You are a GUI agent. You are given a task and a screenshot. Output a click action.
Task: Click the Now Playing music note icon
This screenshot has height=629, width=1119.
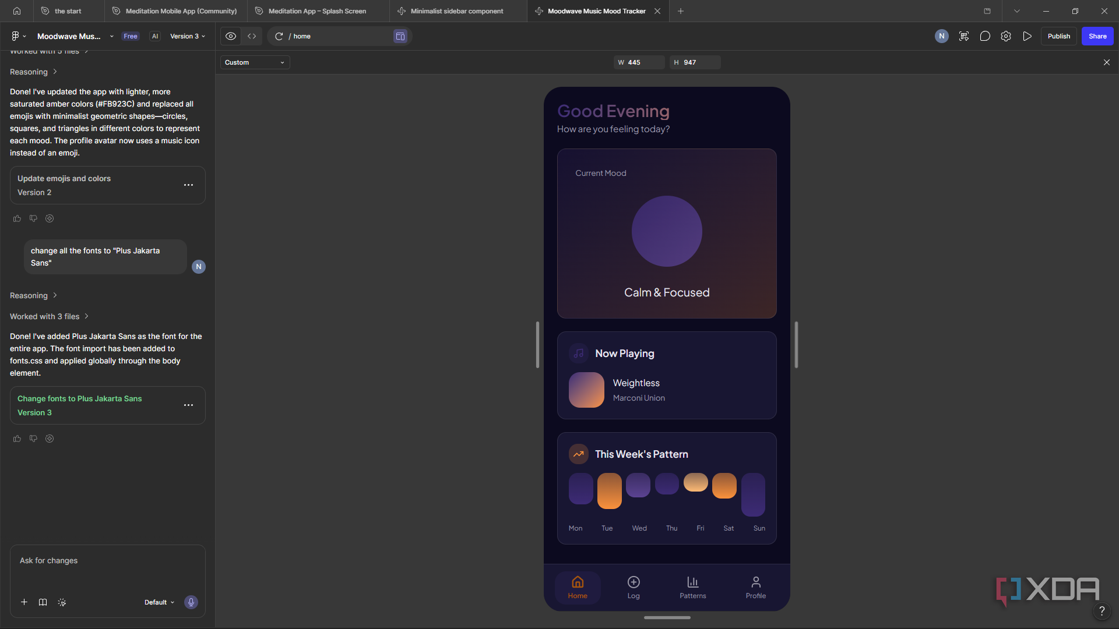[x=579, y=354]
